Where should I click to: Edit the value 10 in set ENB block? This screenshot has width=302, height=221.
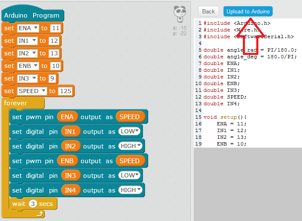(x=56, y=66)
